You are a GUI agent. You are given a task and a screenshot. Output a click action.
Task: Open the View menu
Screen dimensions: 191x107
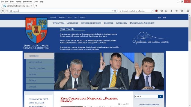pyautogui.click(x=12, y=2)
